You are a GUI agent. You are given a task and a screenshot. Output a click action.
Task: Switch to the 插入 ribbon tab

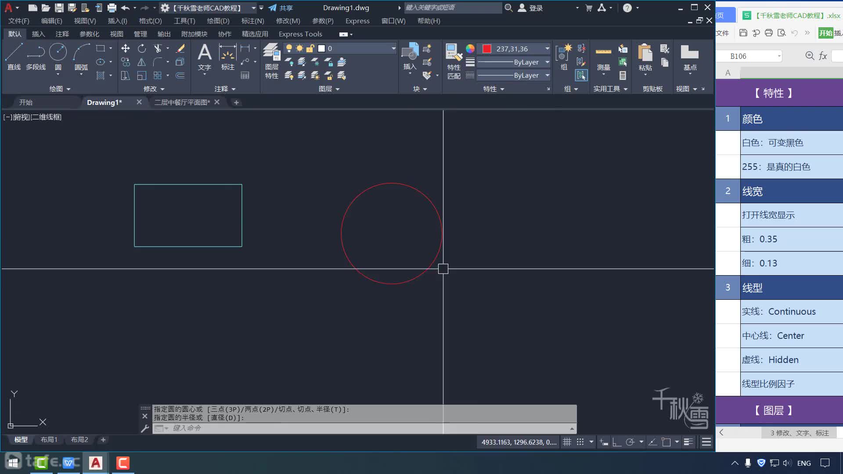[38, 34]
